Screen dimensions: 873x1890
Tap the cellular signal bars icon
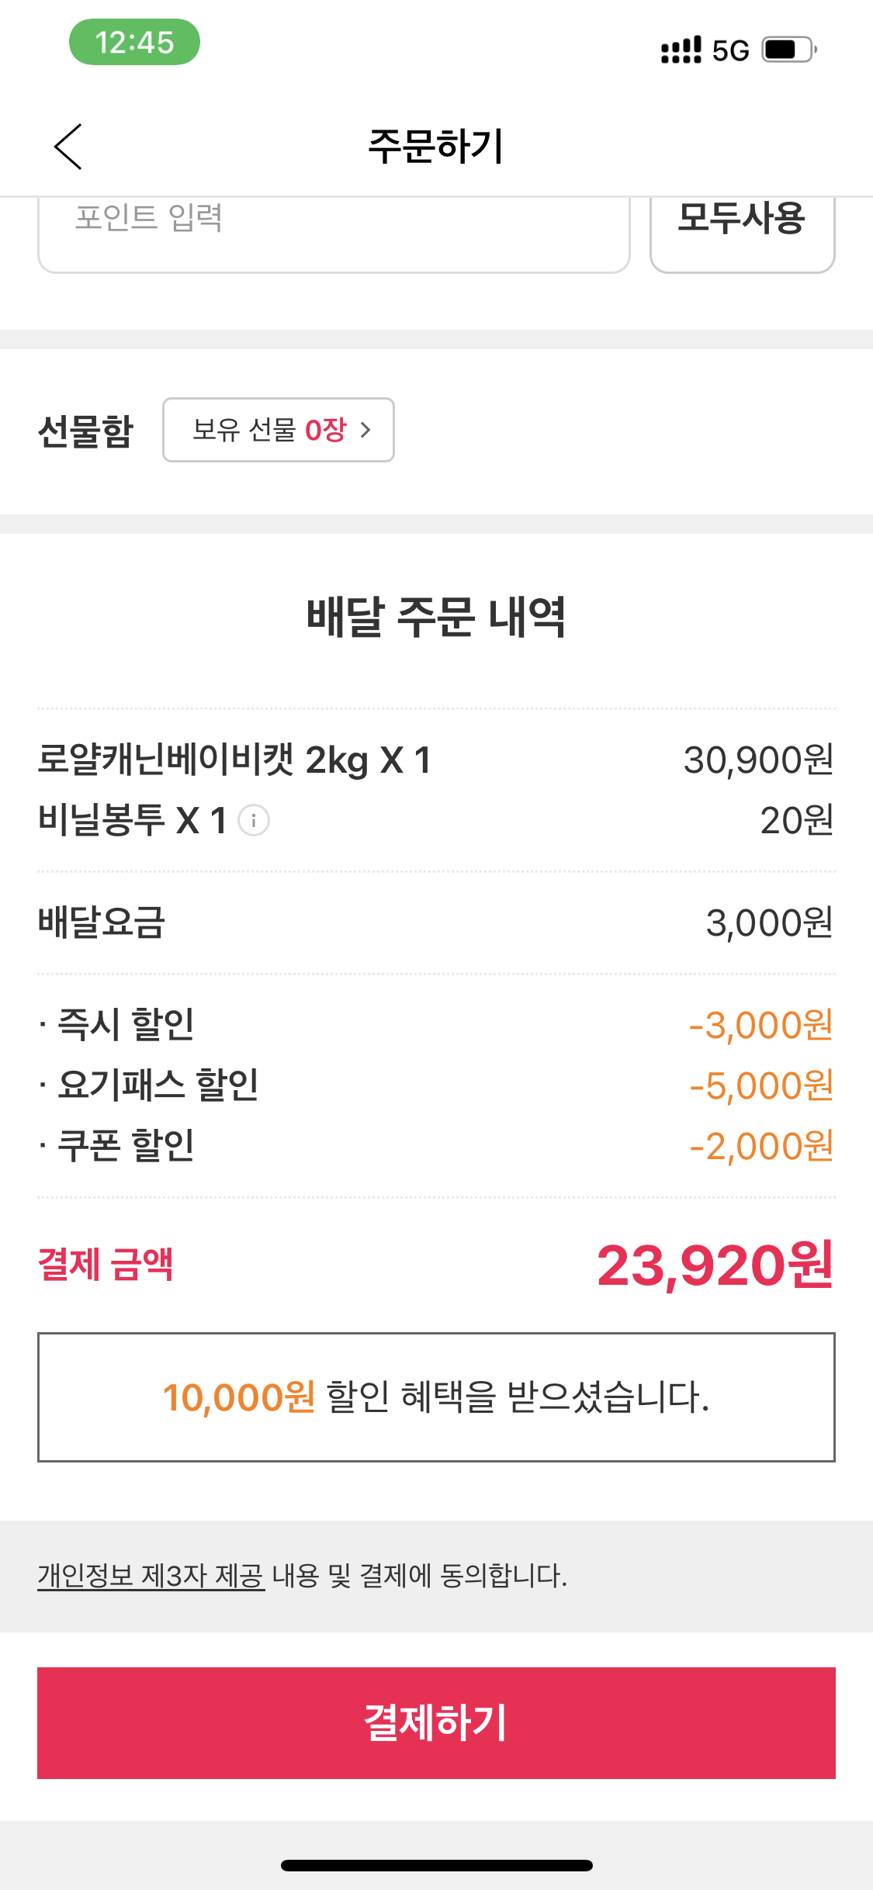tap(681, 50)
